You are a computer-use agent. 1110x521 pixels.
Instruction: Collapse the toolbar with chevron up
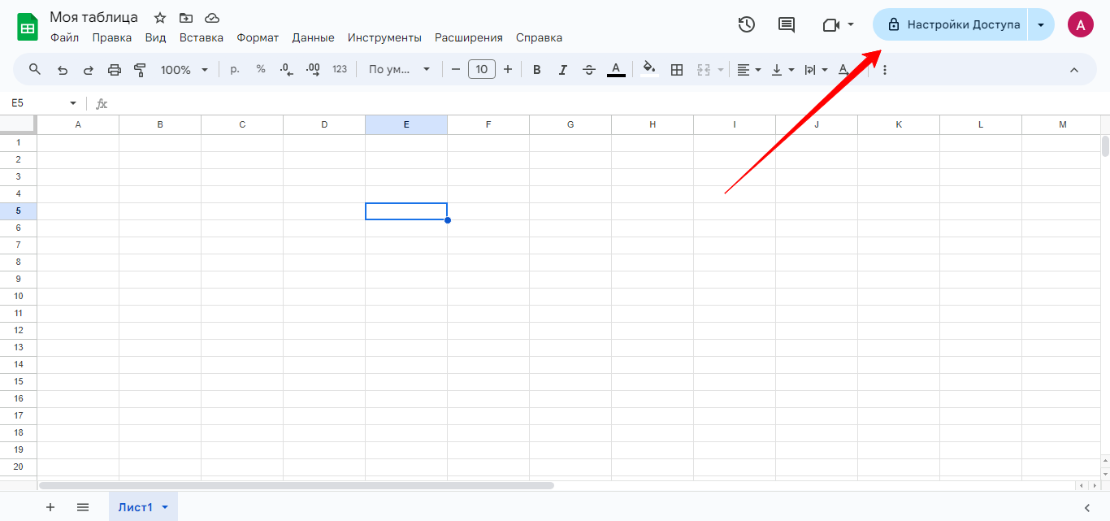(1073, 70)
